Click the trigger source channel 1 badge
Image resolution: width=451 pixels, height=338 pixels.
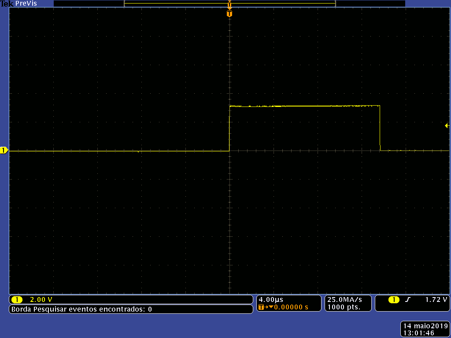[x=394, y=300]
